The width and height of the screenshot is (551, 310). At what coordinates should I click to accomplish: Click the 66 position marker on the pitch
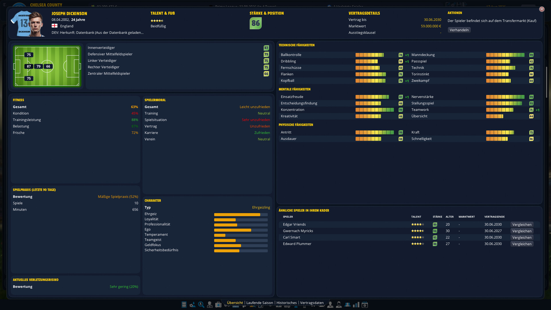pyautogui.click(x=48, y=66)
